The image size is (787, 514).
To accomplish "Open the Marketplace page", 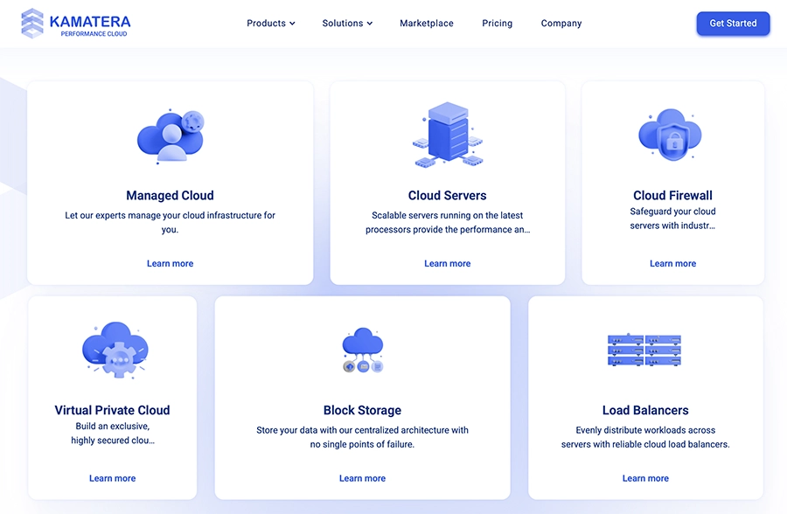I will [x=426, y=23].
